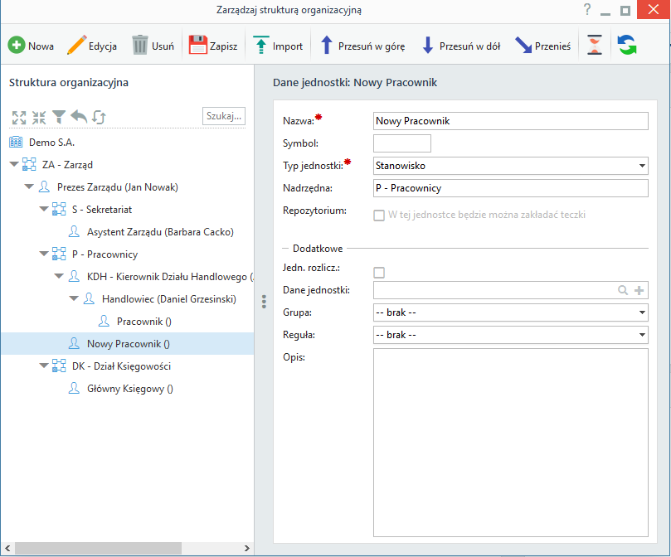
Task: Click the Edycja pencil icon
Action: pyautogui.click(x=77, y=45)
